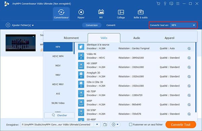Screen dimensions: 202x131
Task: Open the Convertir tout en MP4 dropdown
Action: tap(183, 25)
